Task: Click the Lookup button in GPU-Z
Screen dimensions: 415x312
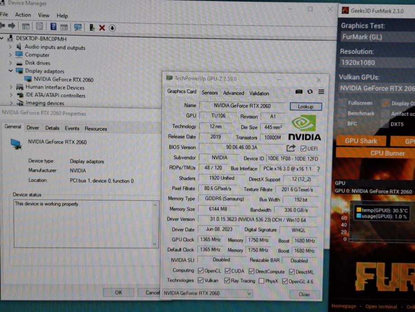Action: (x=306, y=107)
